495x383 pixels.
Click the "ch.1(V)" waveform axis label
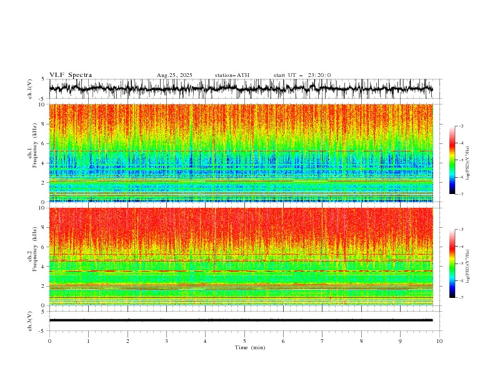coord(30,89)
